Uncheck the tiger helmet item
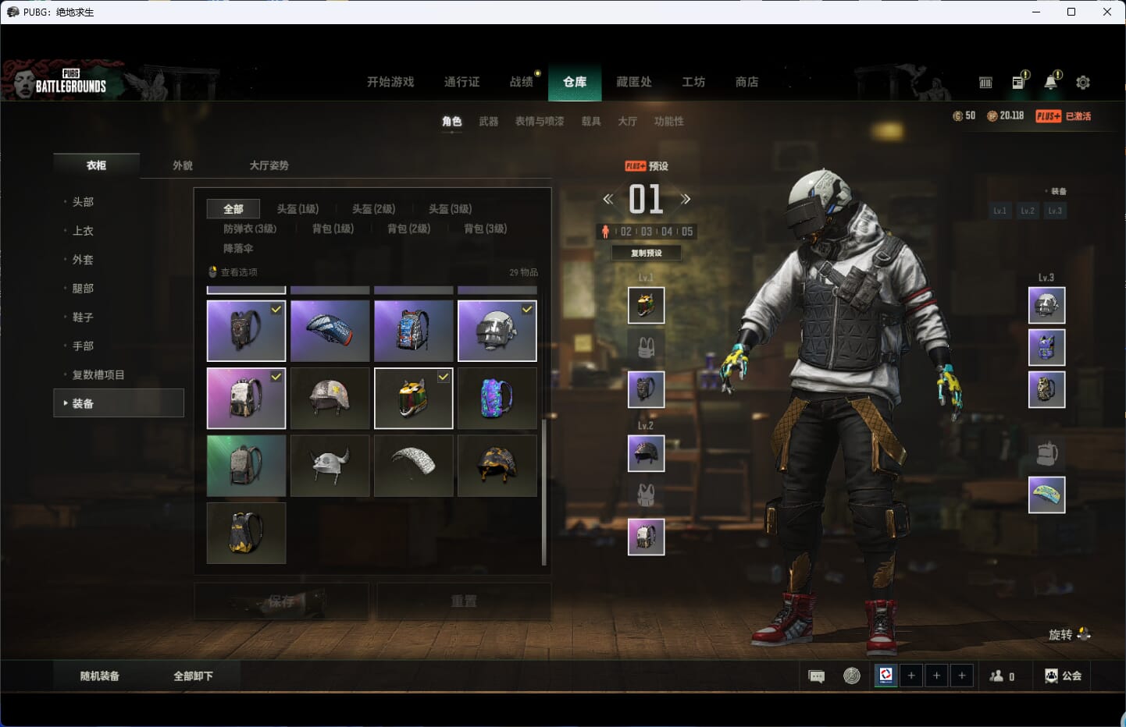Screen dimensions: 1126x727 (x=414, y=398)
